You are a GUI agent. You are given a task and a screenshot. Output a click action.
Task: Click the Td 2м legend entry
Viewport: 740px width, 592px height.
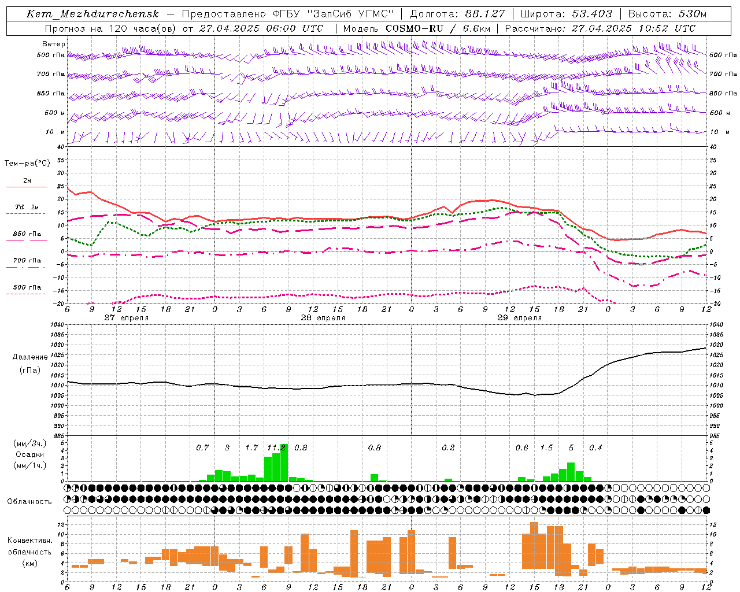[x=27, y=207]
